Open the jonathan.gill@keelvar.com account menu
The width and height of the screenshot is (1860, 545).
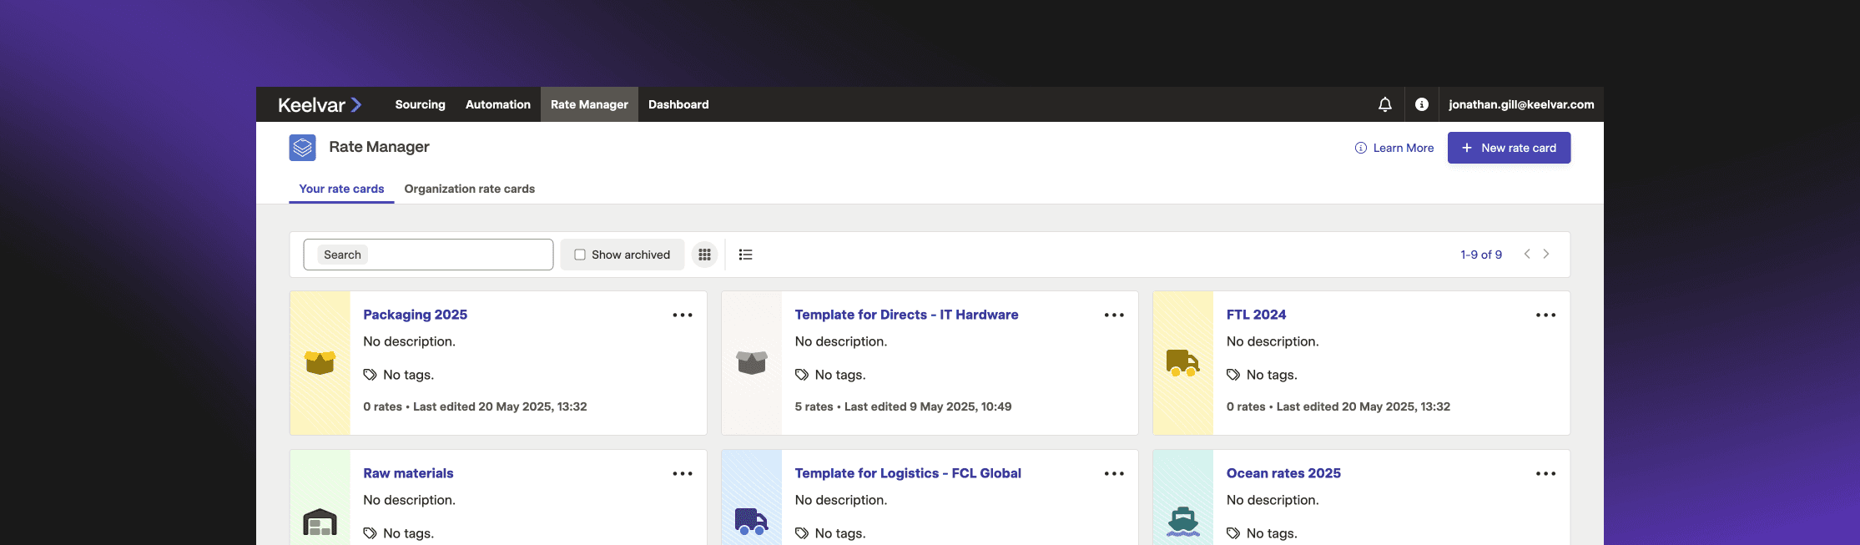pyautogui.click(x=1521, y=104)
